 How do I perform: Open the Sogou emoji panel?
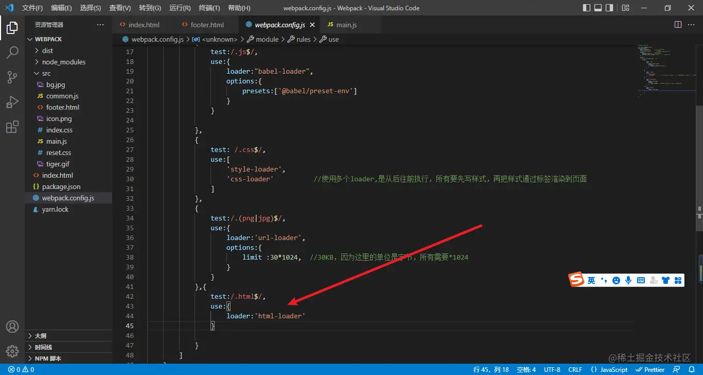click(x=616, y=280)
